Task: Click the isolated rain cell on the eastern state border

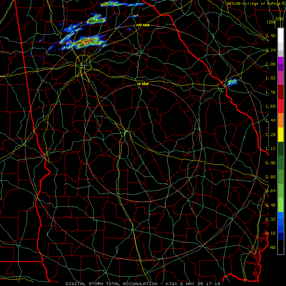Action: (232, 82)
